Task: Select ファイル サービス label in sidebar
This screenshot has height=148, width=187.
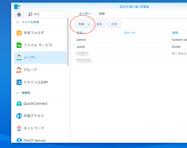Action: (38, 45)
